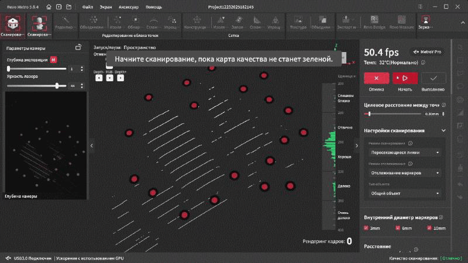This screenshot has width=468, height=263.
Task: Show info for temperature reading
Action: click(423, 63)
